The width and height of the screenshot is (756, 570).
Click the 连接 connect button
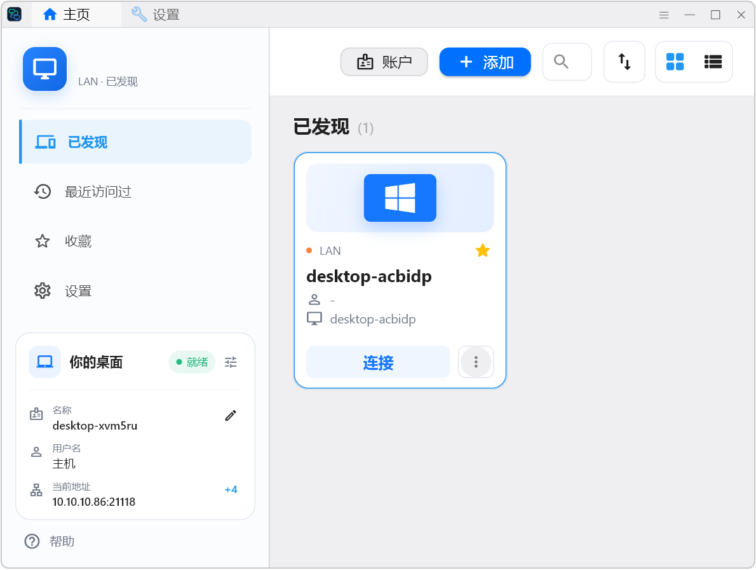click(x=378, y=362)
